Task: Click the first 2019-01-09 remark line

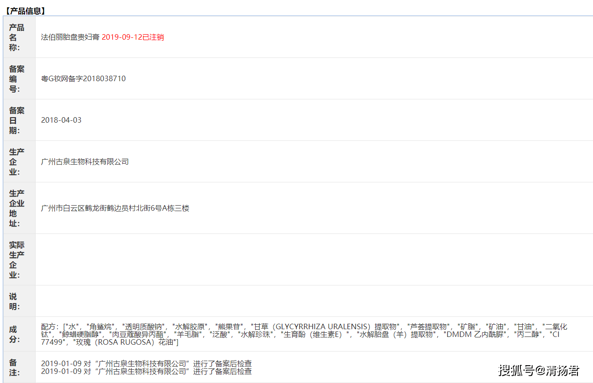Action: (146, 364)
